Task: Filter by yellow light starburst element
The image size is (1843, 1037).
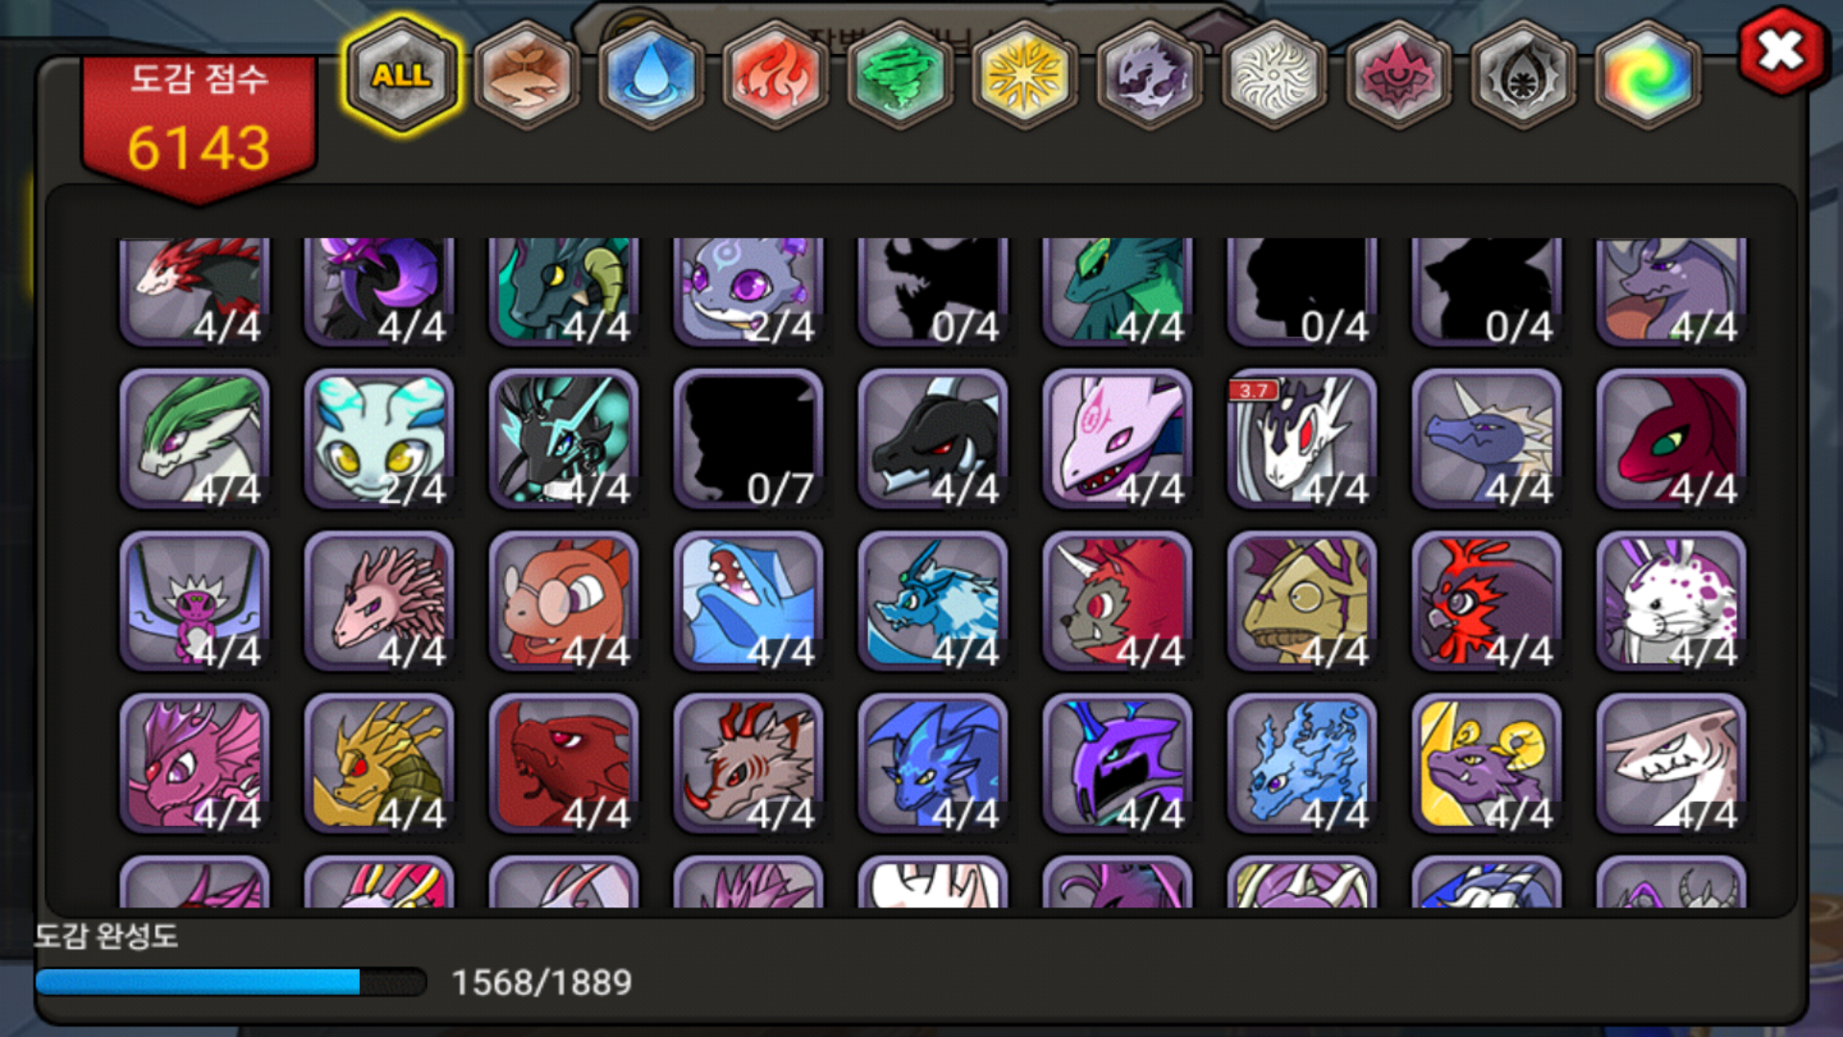Action: [1024, 75]
